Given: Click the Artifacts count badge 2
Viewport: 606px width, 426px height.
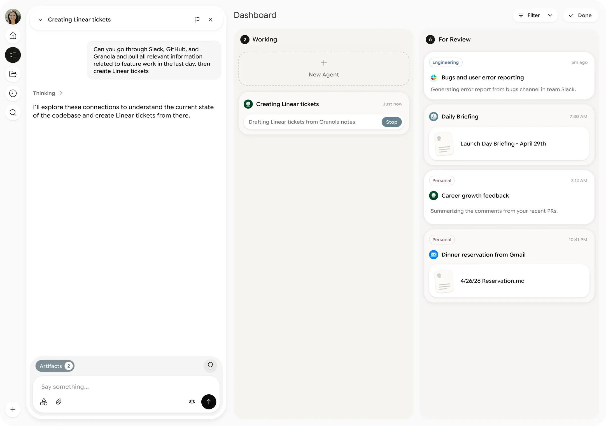Looking at the screenshot, I should [69, 366].
